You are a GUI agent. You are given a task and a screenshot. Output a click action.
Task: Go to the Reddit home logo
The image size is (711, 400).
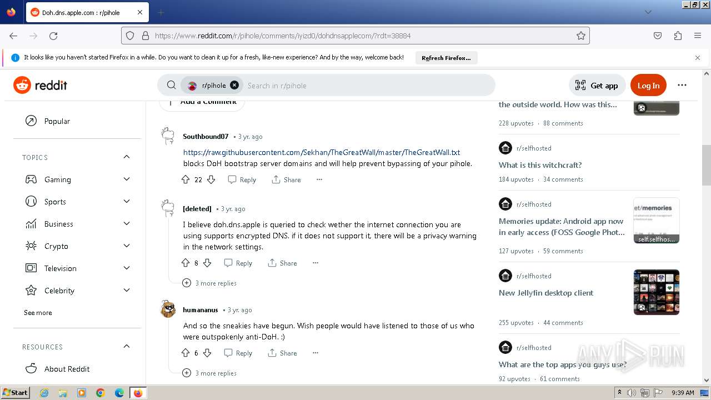tap(40, 85)
